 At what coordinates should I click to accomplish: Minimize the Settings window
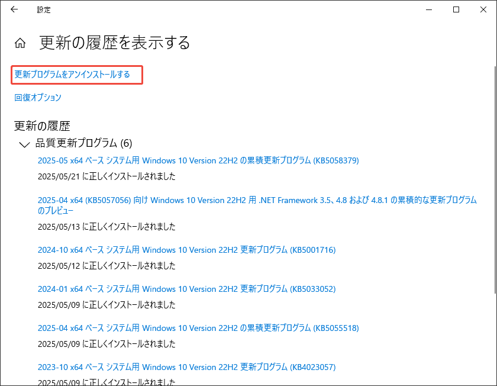pyautogui.click(x=429, y=9)
